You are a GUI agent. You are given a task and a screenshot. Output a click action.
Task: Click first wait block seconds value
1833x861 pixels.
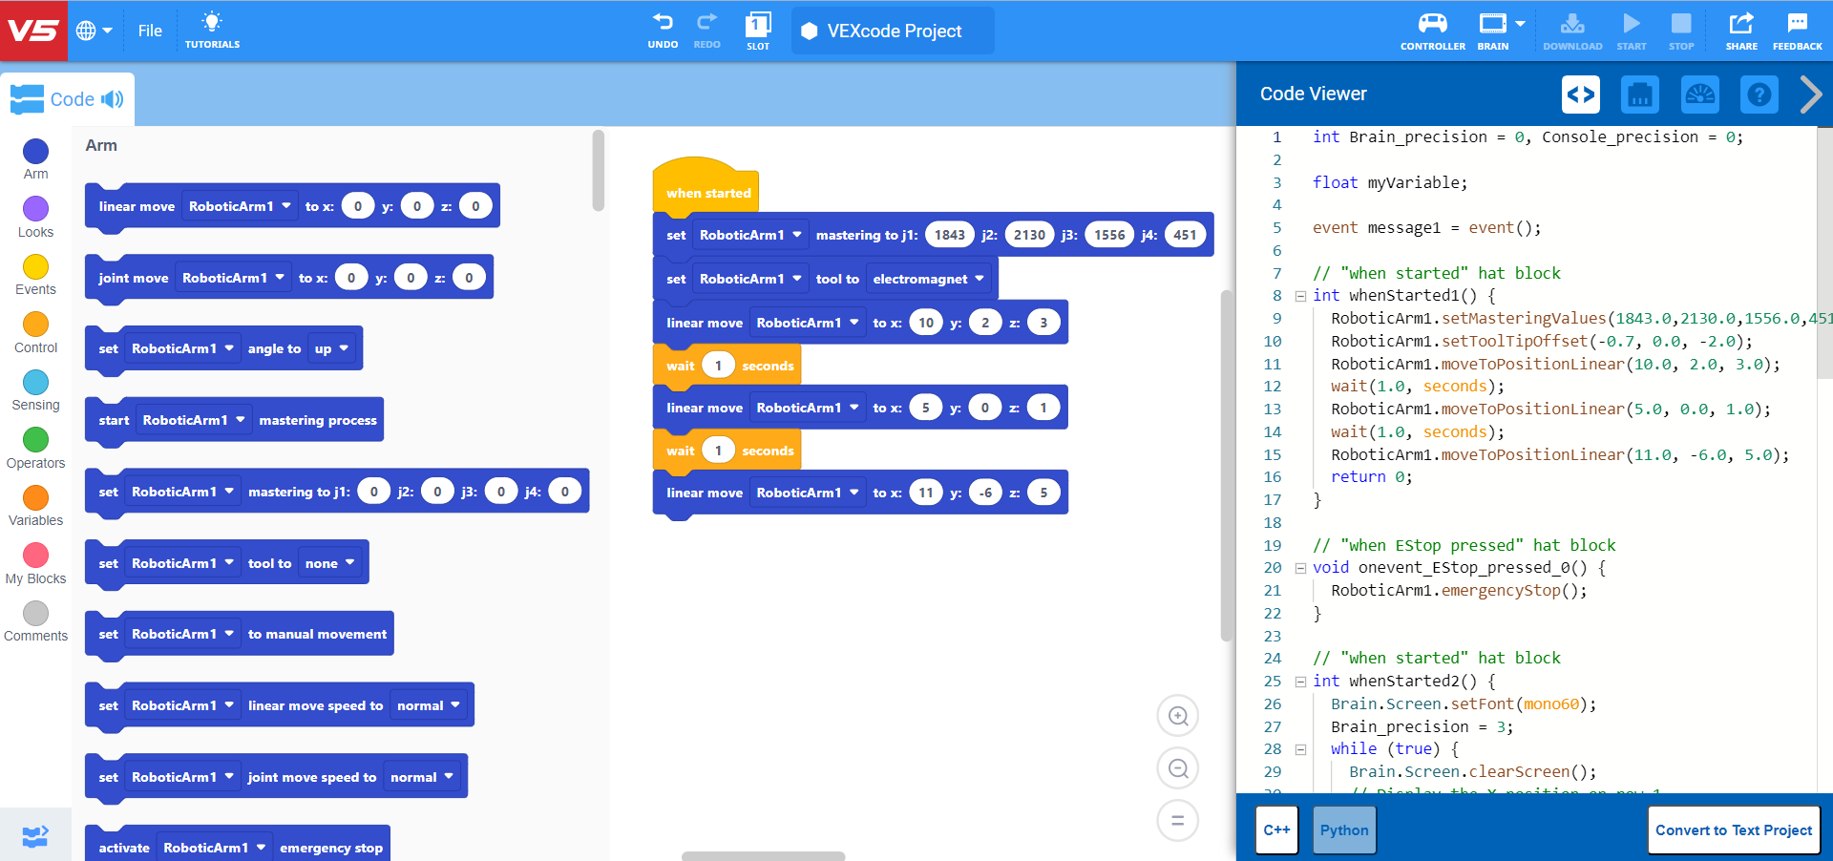[718, 366]
